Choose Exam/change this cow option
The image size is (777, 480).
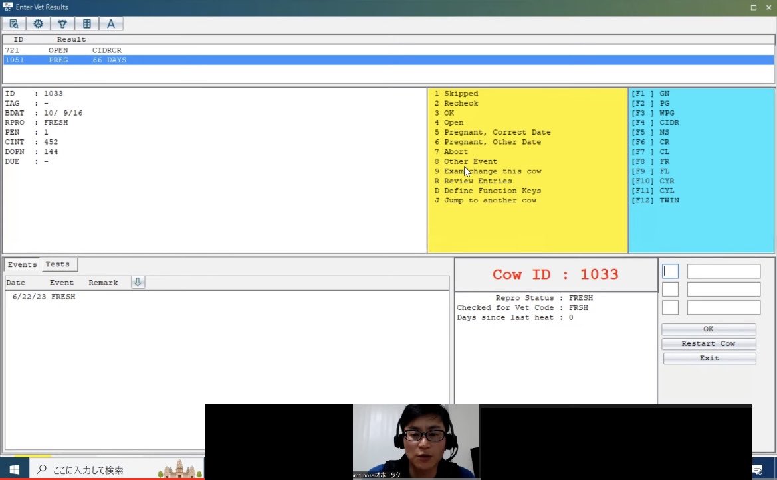coord(488,171)
